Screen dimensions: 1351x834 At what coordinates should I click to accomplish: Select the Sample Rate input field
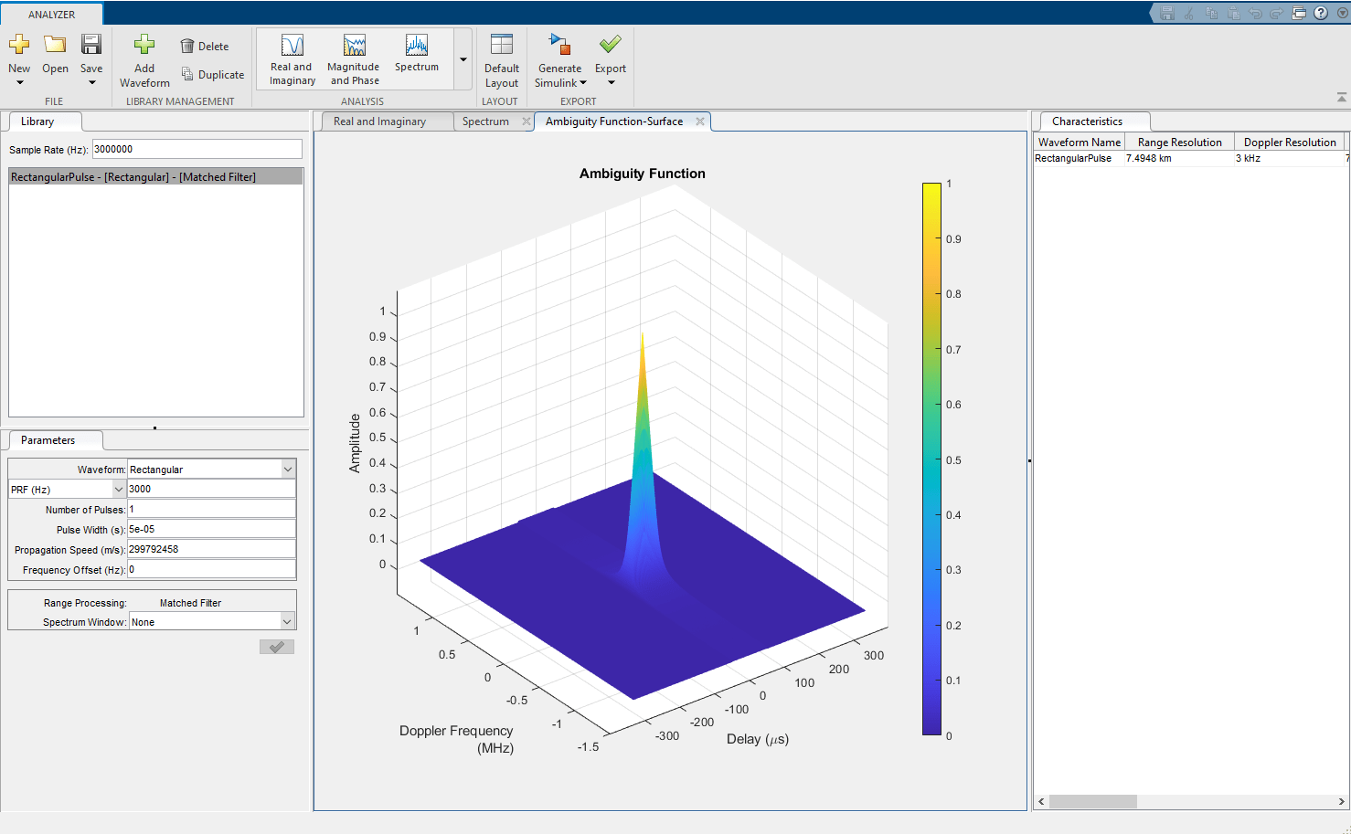[x=197, y=149]
